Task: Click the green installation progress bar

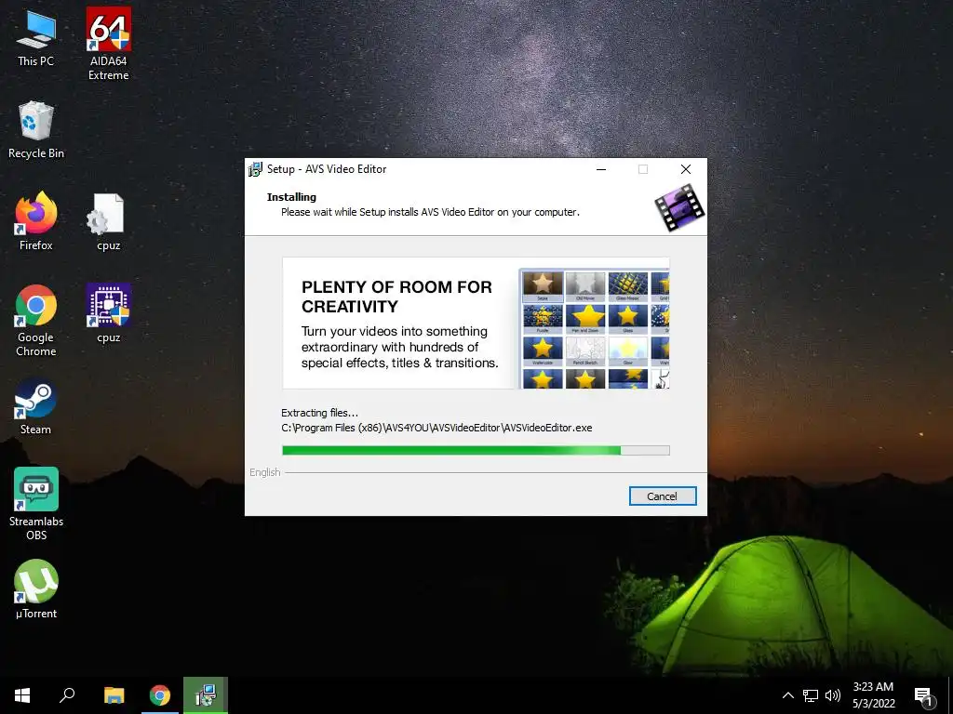Action: pyautogui.click(x=476, y=451)
